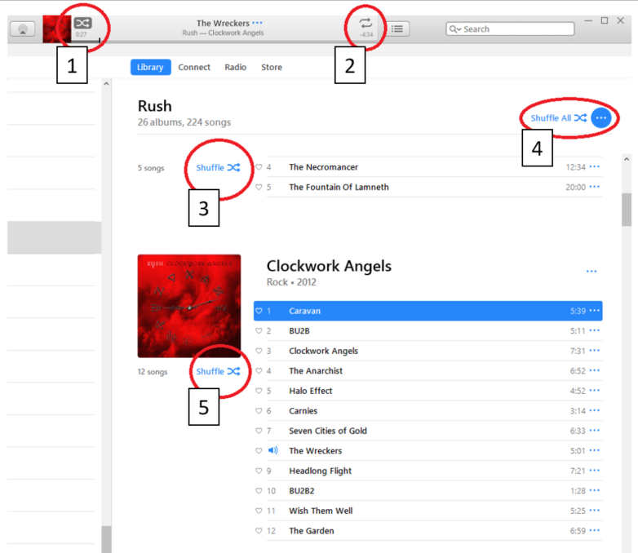The width and height of the screenshot is (638, 553).
Task: Open more options for The Necromancer
Action: click(595, 166)
